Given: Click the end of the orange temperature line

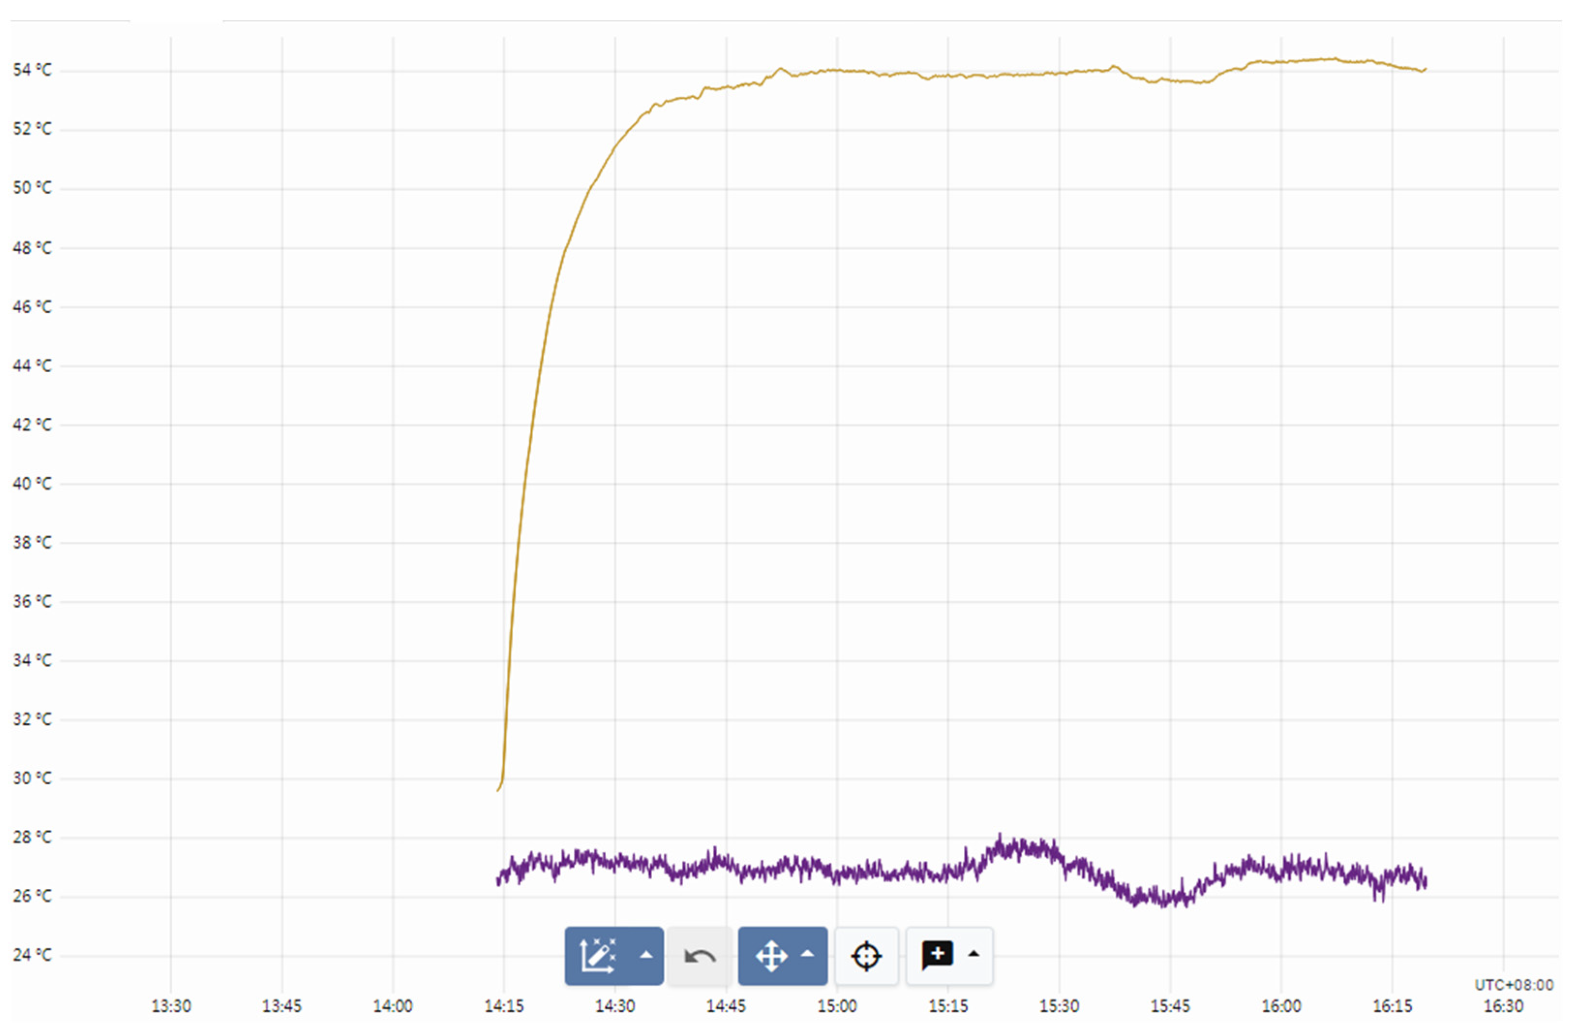Looking at the screenshot, I should pyautogui.click(x=1425, y=69).
